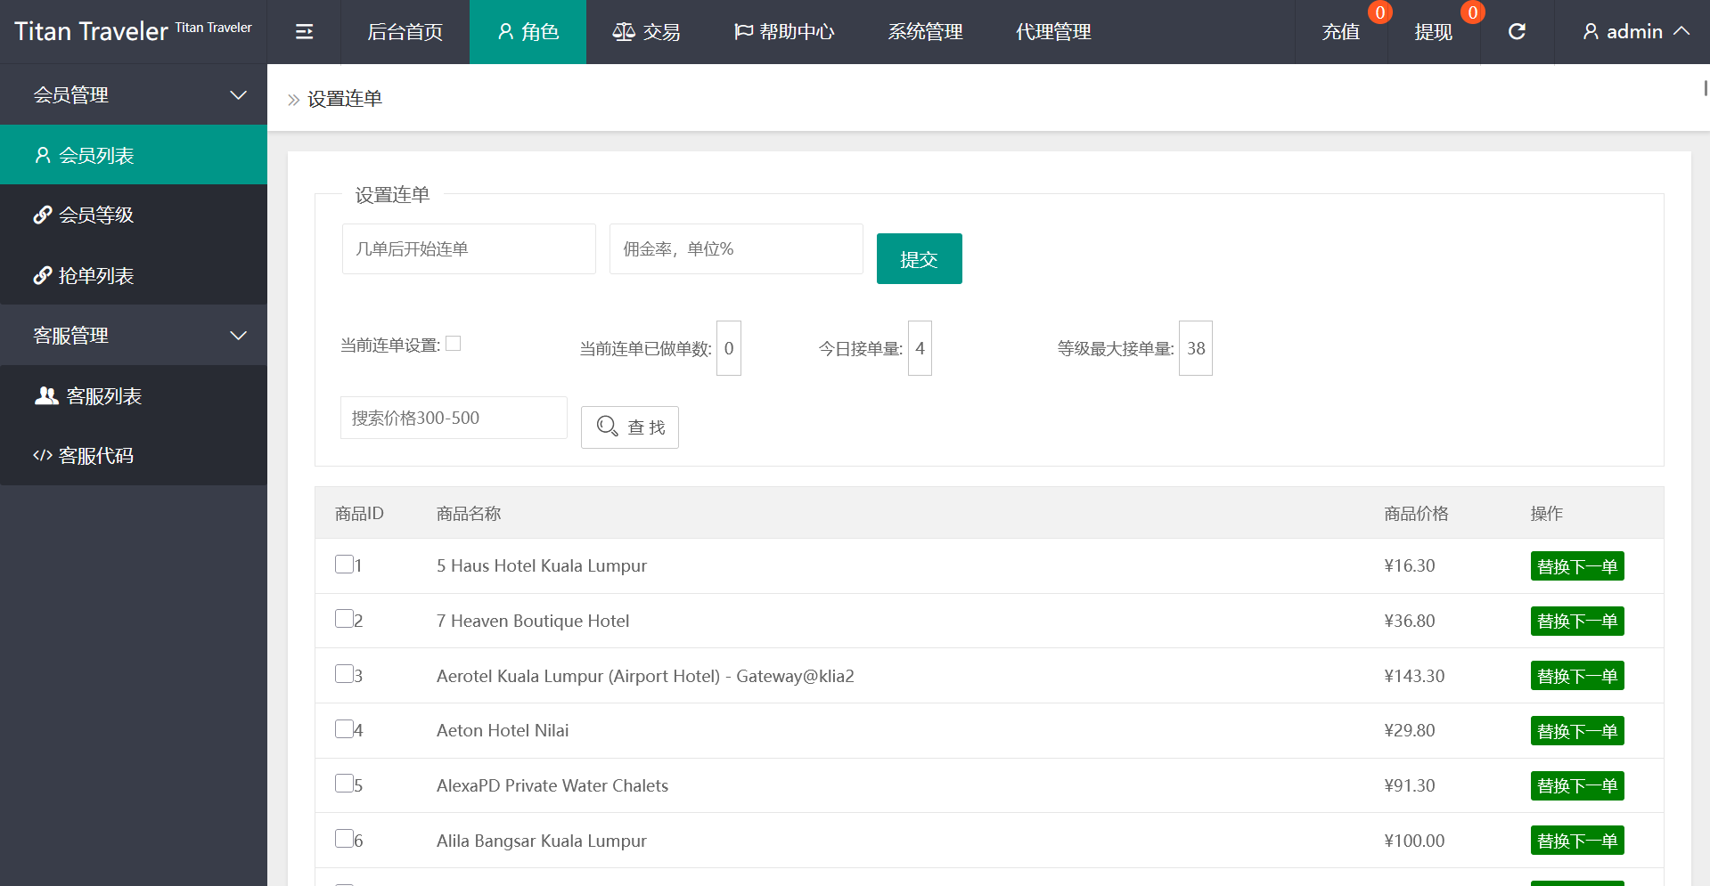Screen dimensions: 1710x886
Task: Check the box for 5 Haus Hotel
Action: 344,565
